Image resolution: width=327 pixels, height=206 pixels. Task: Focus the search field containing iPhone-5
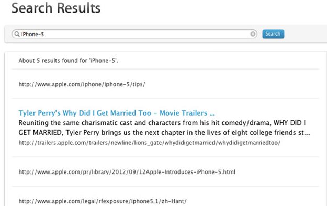tap(134, 34)
